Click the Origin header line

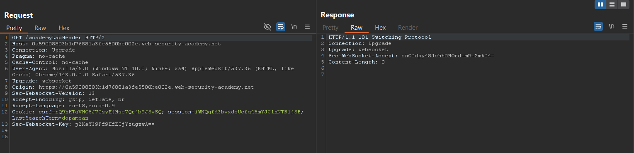(x=133, y=87)
